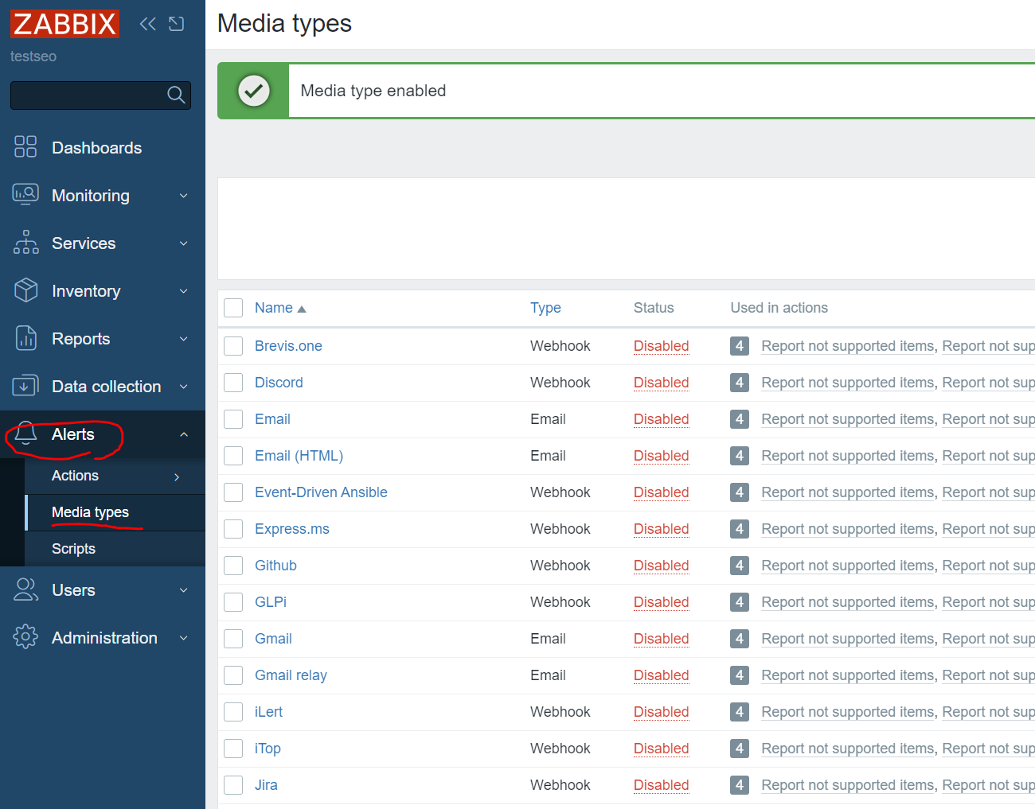Check the Brevis.one row checkbox
The image size is (1035, 809).
pos(233,346)
